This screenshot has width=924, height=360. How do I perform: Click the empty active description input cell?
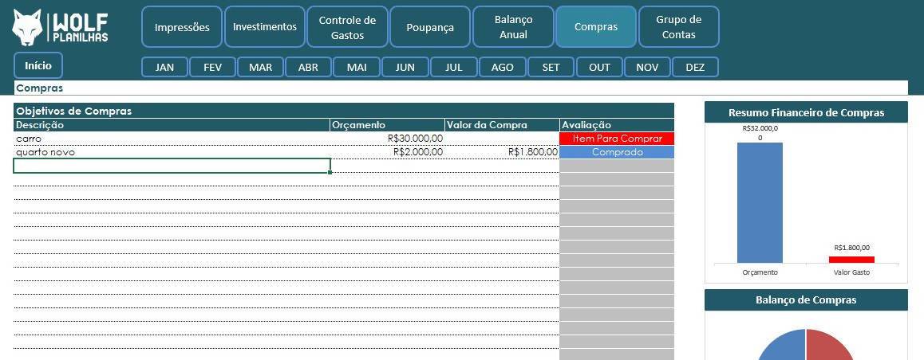tap(172, 166)
